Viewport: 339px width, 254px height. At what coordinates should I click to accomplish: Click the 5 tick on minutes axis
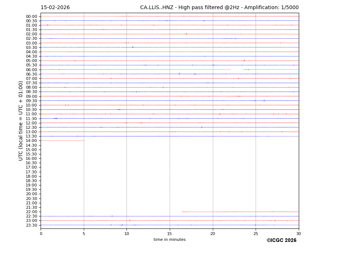tap(84, 234)
